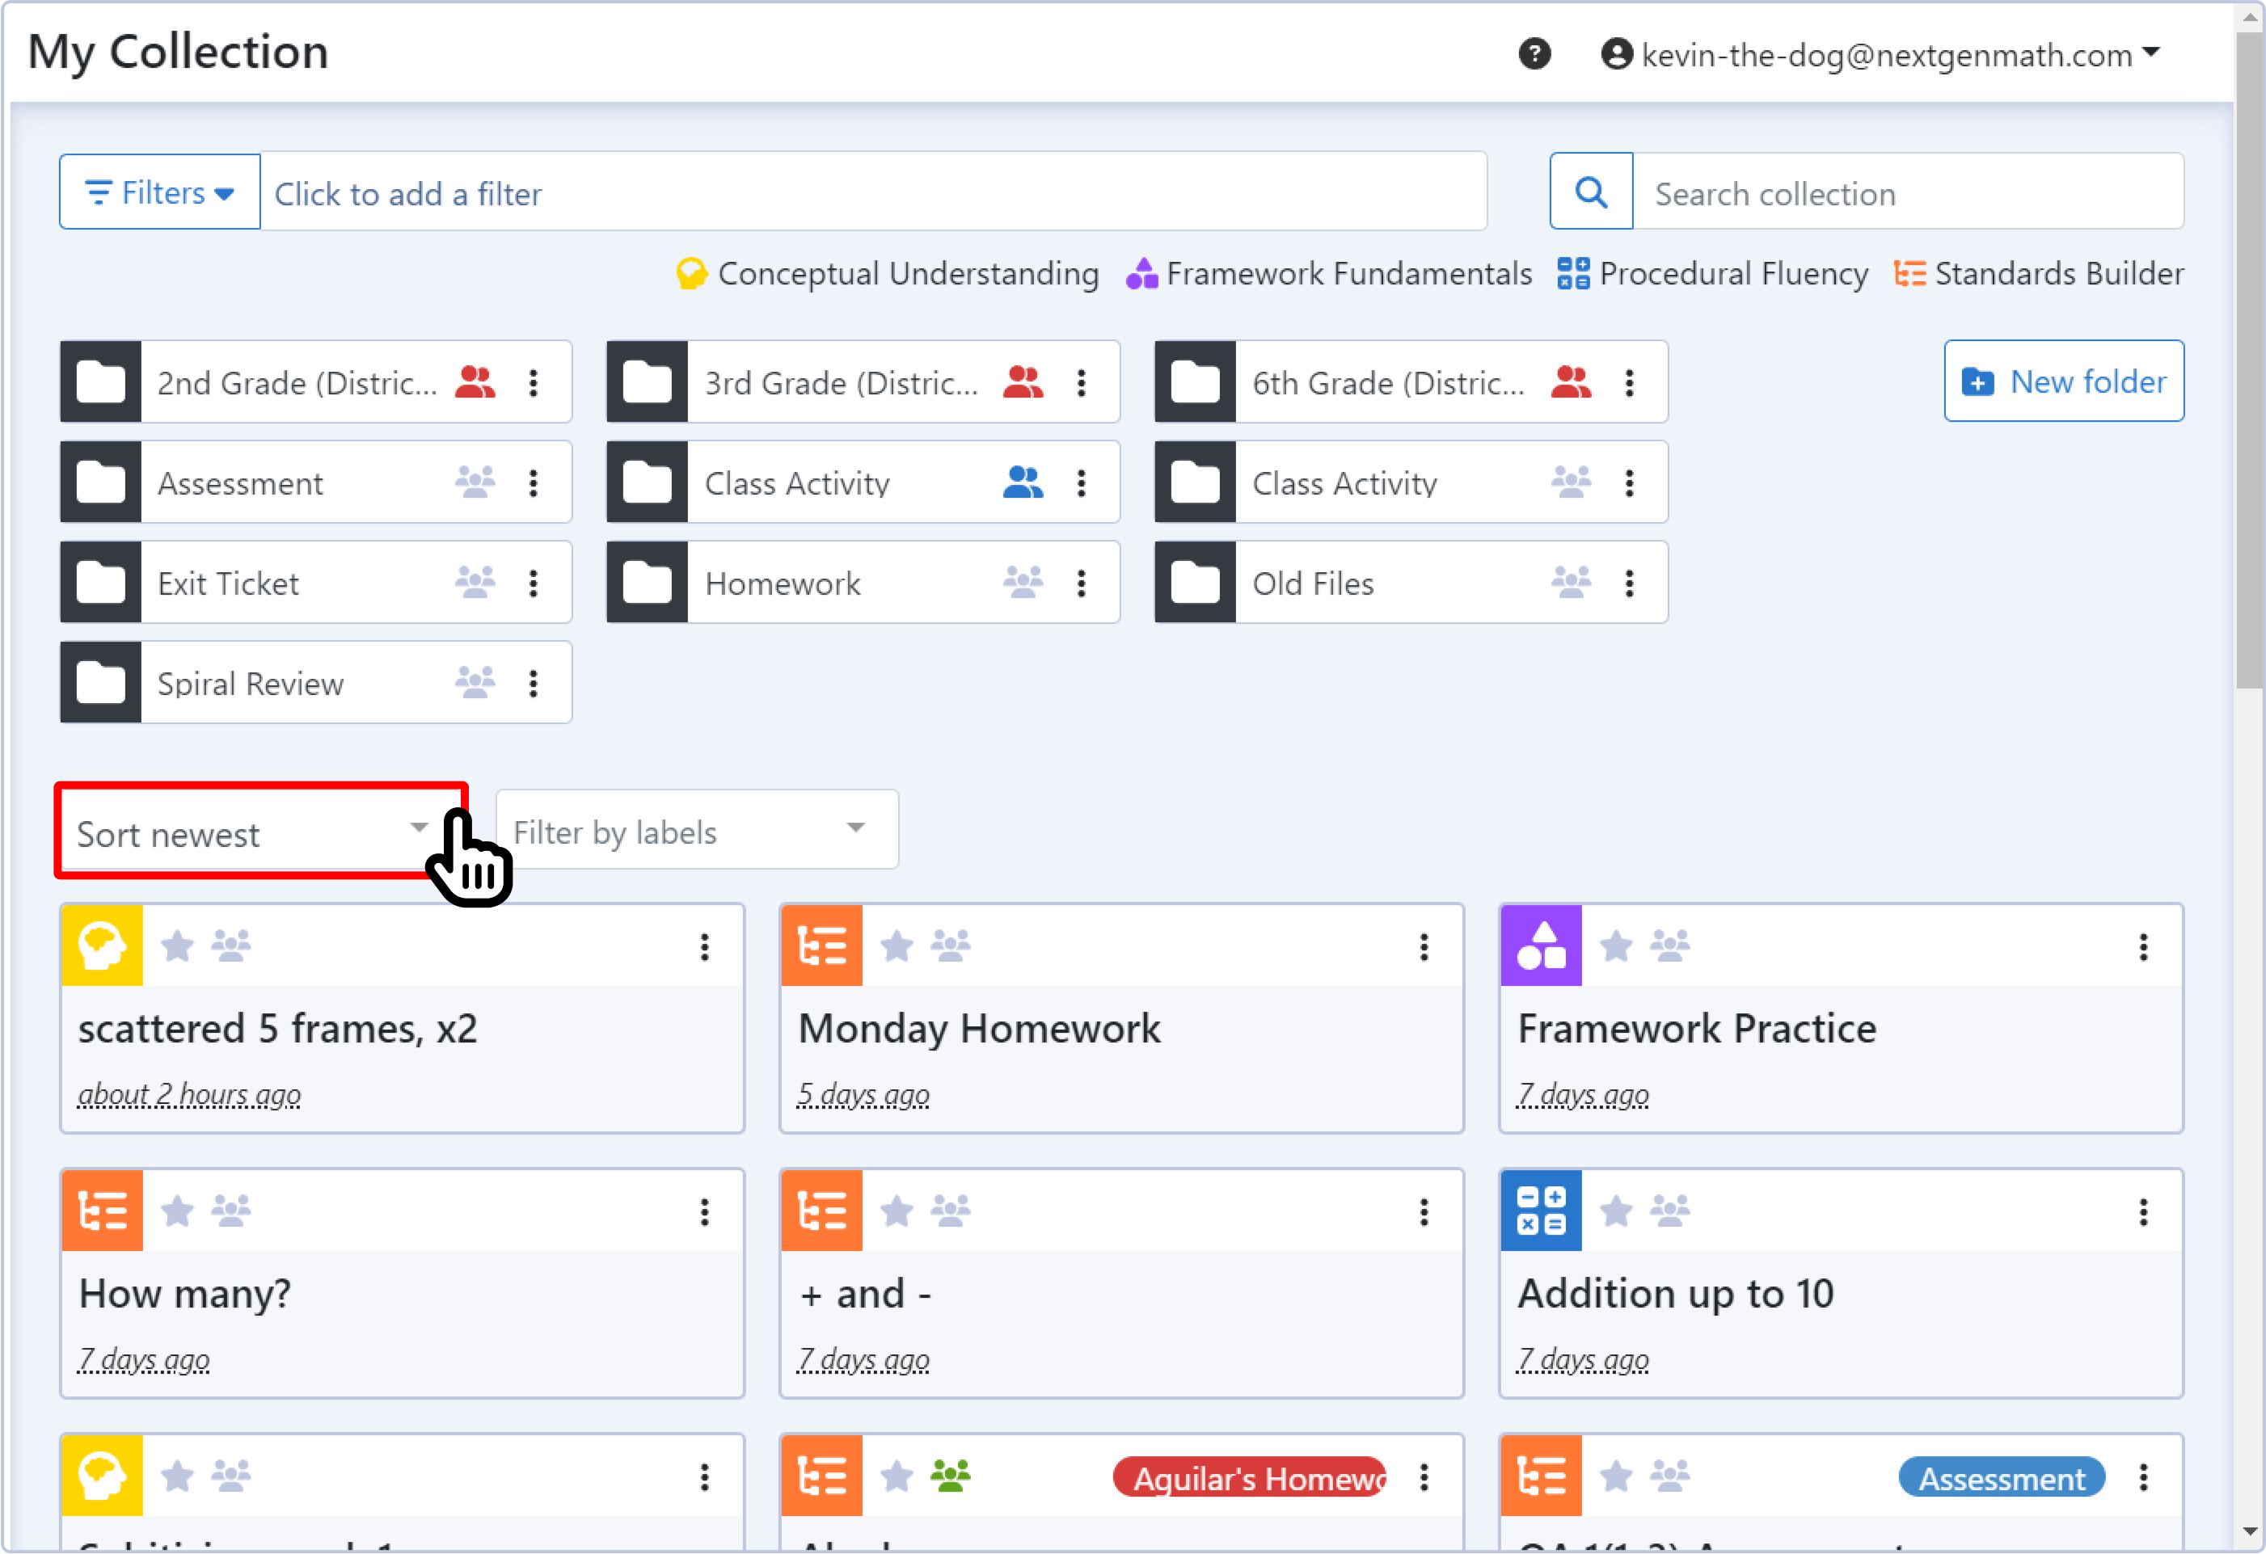Open more options for Homework folder
Screen dimensions: 2266x1554
(1082, 584)
